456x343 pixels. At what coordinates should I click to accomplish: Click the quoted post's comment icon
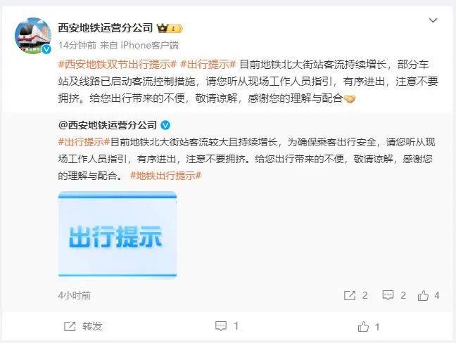point(388,295)
